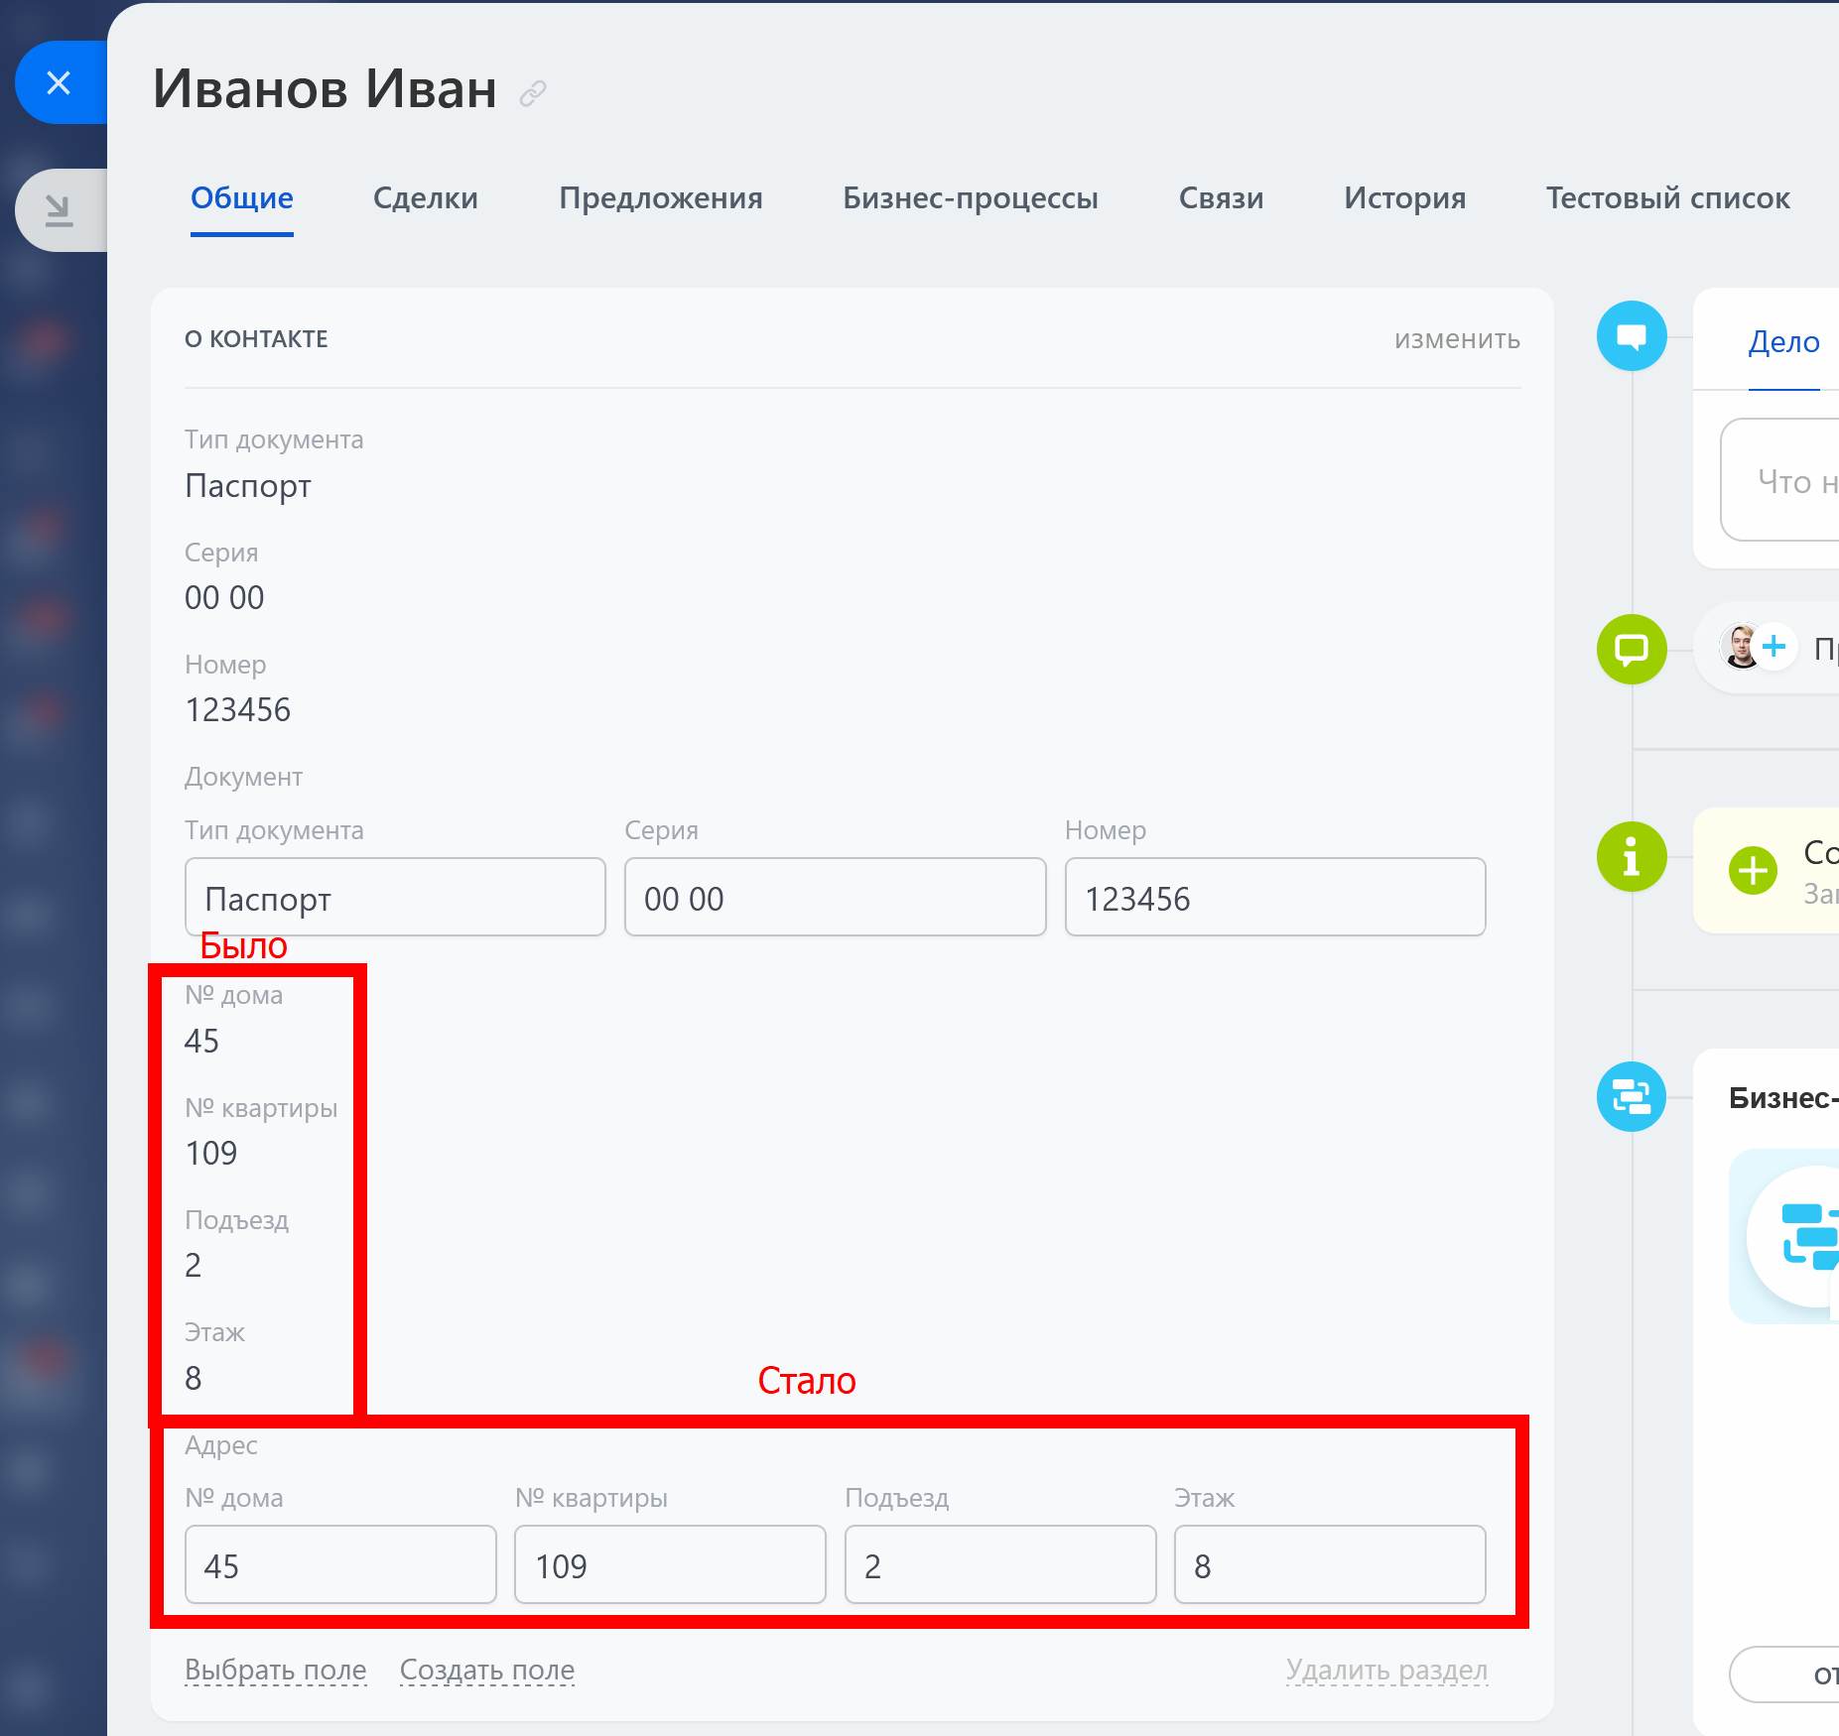Click the business process timeline icon
This screenshot has height=1736, width=1839.
click(x=1631, y=1096)
